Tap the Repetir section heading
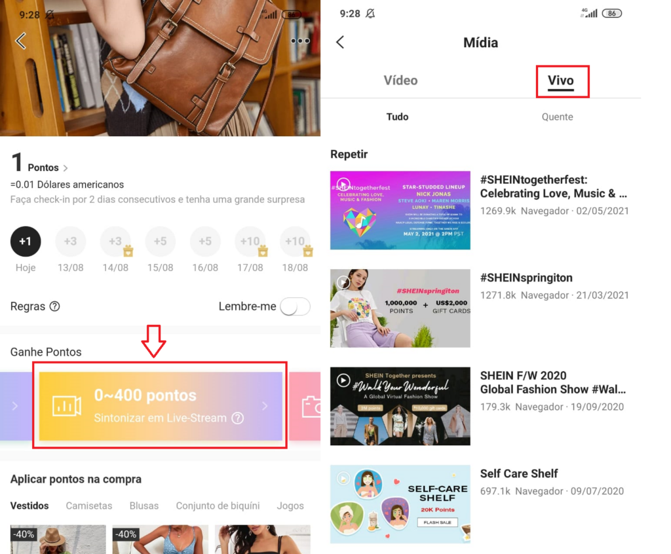This screenshot has width=671, height=554. (x=349, y=154)
